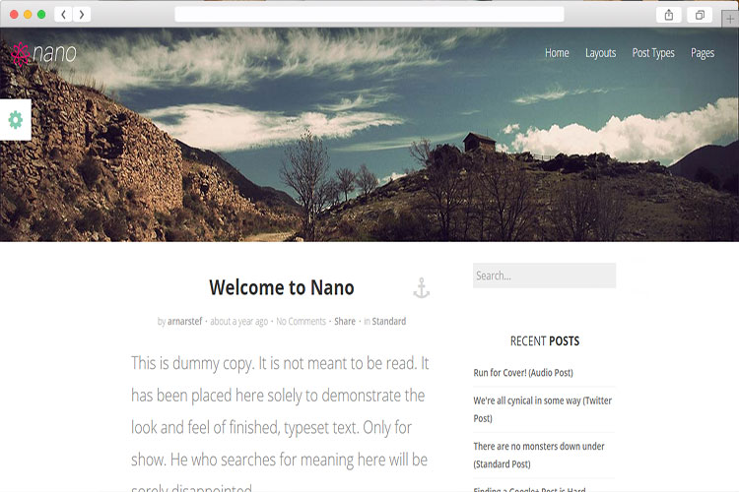Screen dimensions: 739x492
Task: Open There are no monsters down under post
Action: point(539,455)
